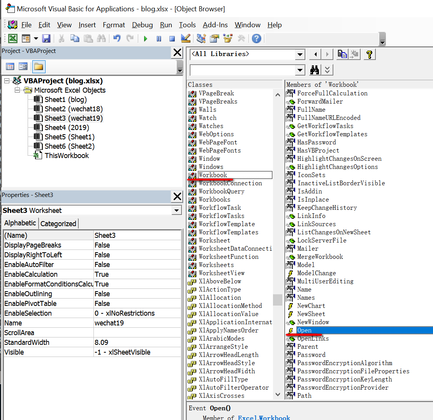This screenshot has height=420, width=433.
Task: Select Sheet1 (blog) in project tree
Action: point(66,99)
